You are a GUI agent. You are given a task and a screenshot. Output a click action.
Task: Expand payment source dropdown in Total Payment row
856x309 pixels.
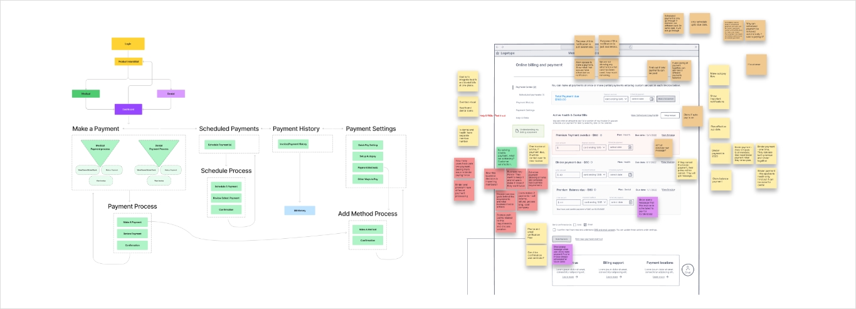click(x=615, y=99)
